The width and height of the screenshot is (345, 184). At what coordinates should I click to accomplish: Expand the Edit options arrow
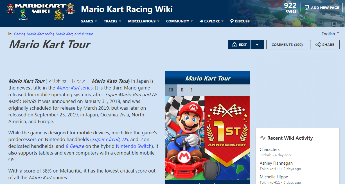(257, 45)
